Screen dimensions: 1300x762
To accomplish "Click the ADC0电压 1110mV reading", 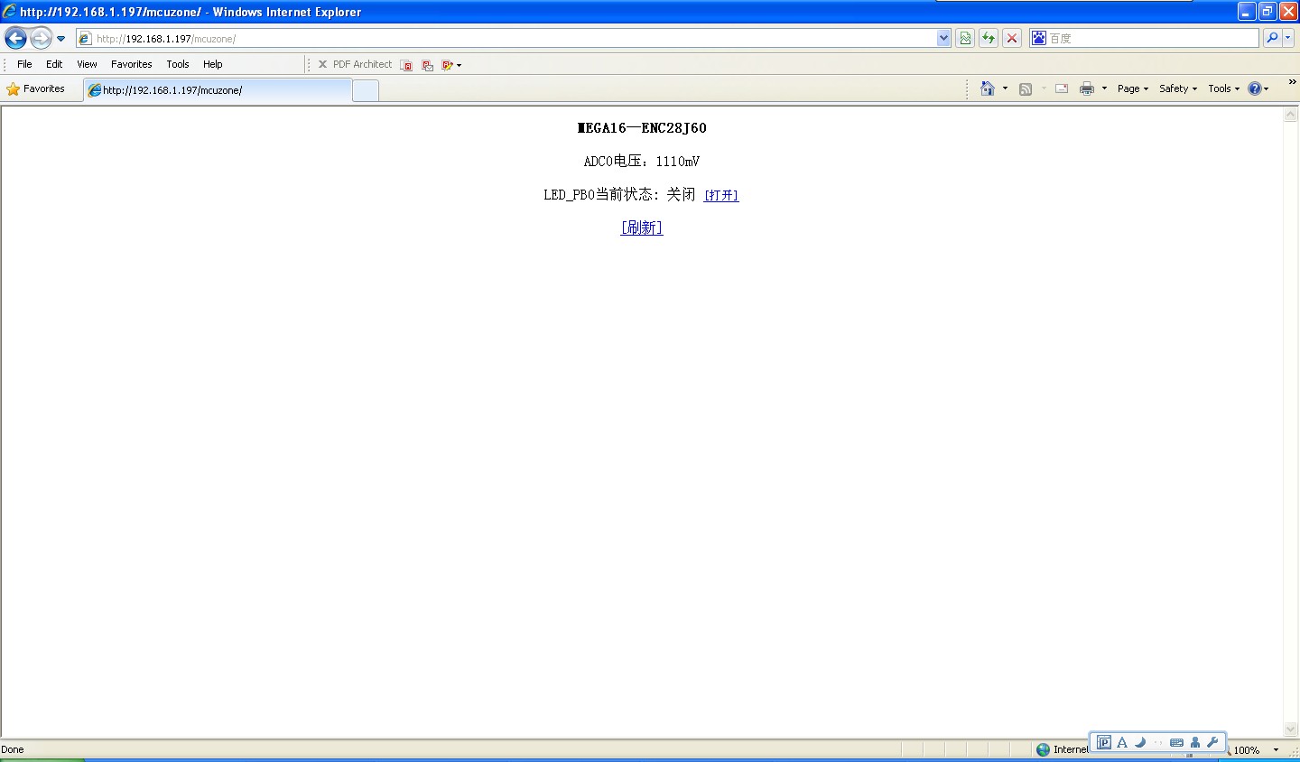I will point(642,162).
